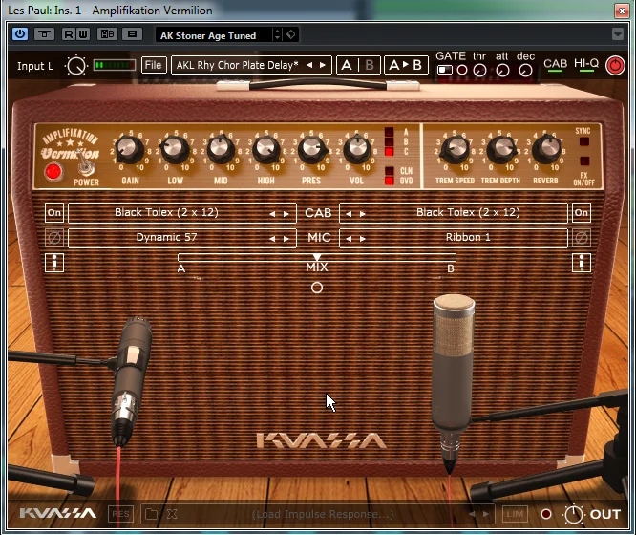This screenshot has width=636, height=535.
Task: Click the REVERB knob
Action: click(x=545, y=150)
